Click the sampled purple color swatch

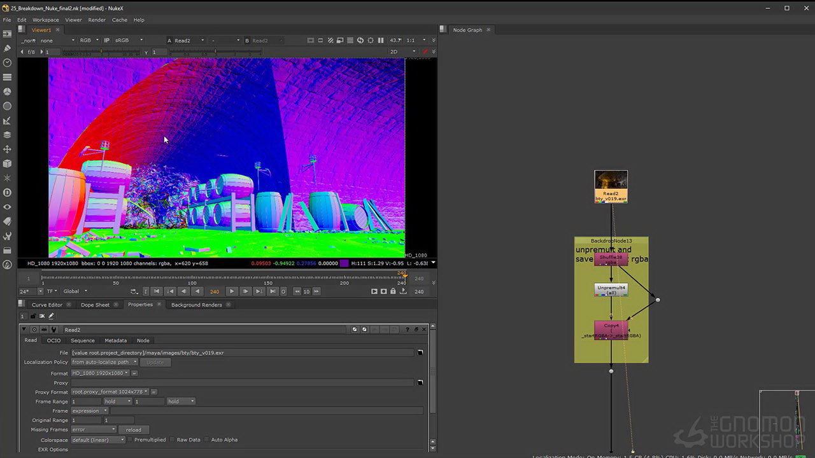344,263
